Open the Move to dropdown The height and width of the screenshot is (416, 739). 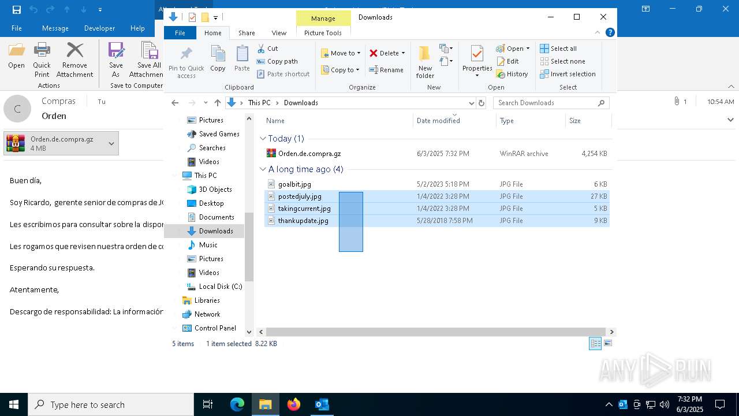[x=341, y=53]
